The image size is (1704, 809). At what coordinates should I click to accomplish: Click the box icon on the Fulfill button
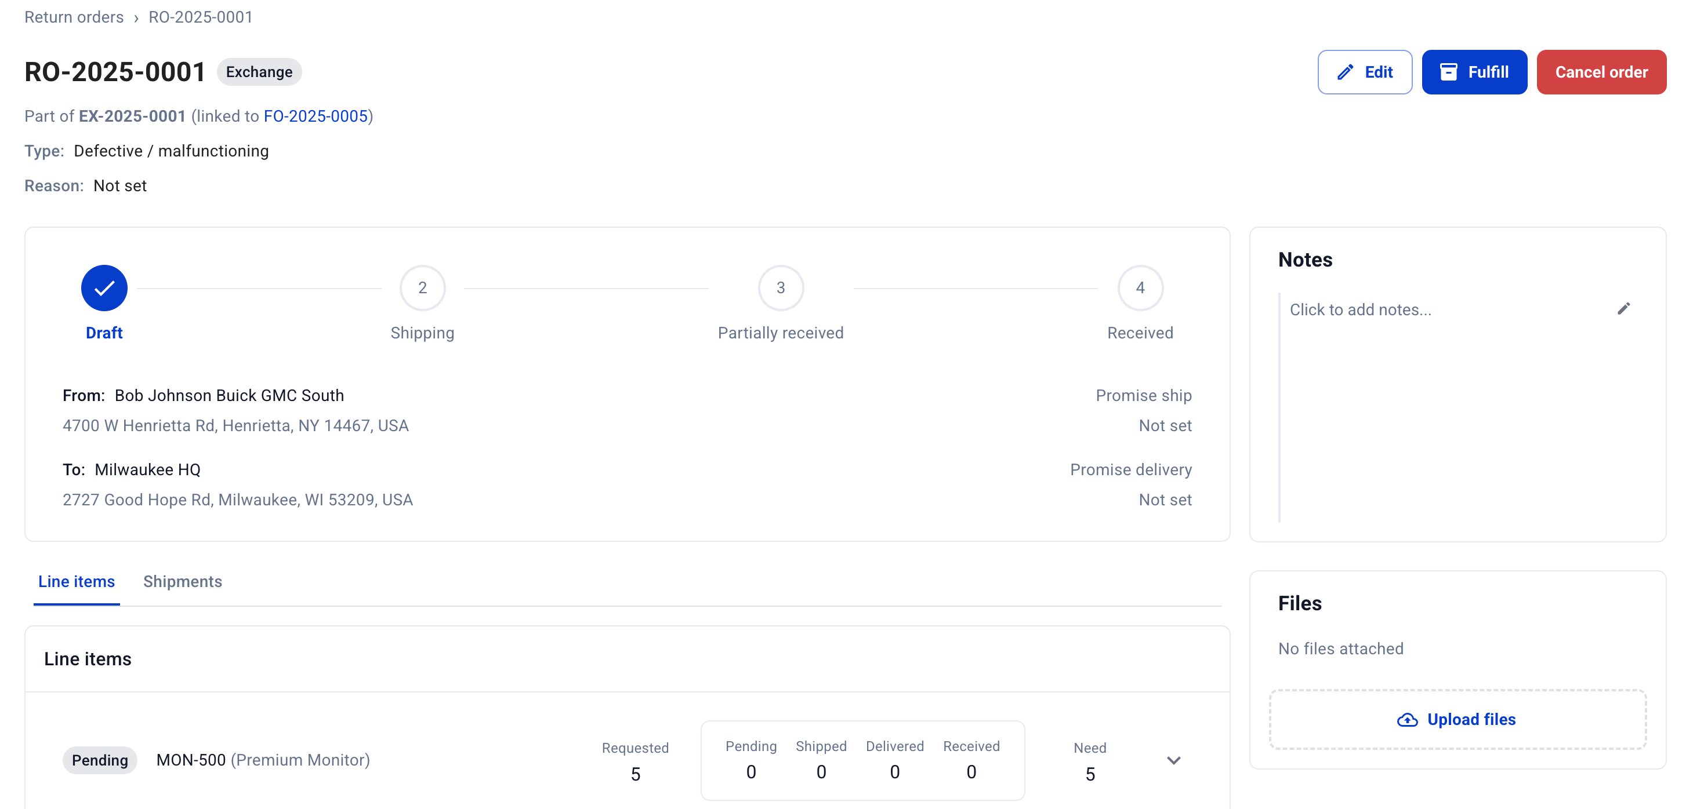pyautogui.click(x=1451, y=71)
